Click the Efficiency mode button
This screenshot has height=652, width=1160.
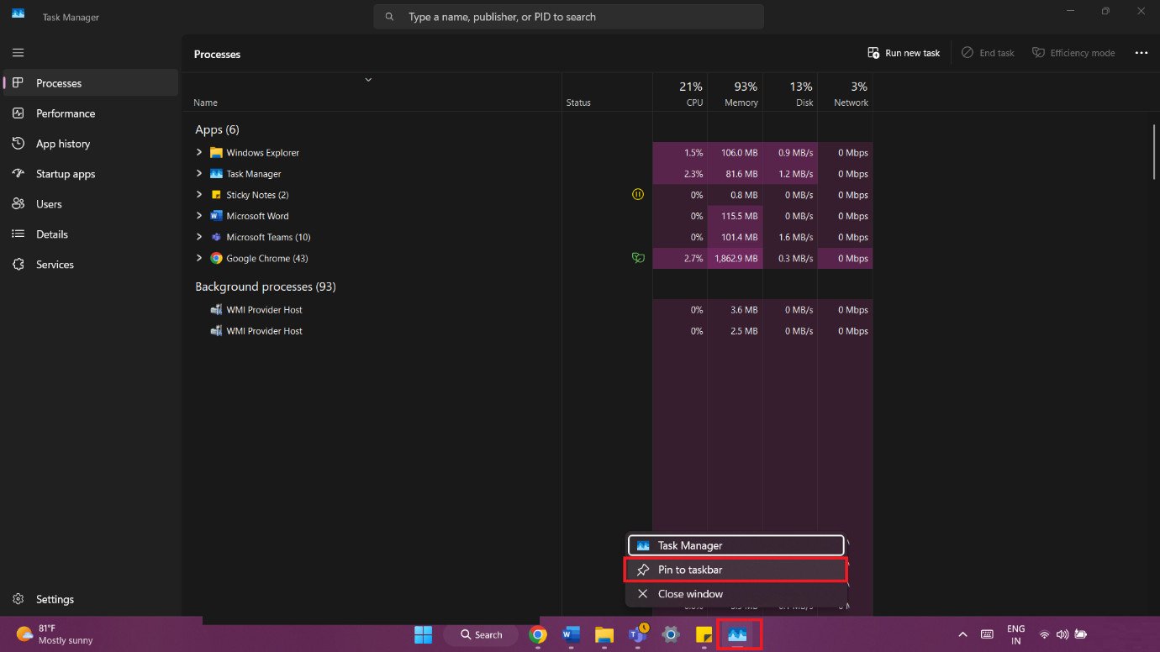click(1073, 53)
